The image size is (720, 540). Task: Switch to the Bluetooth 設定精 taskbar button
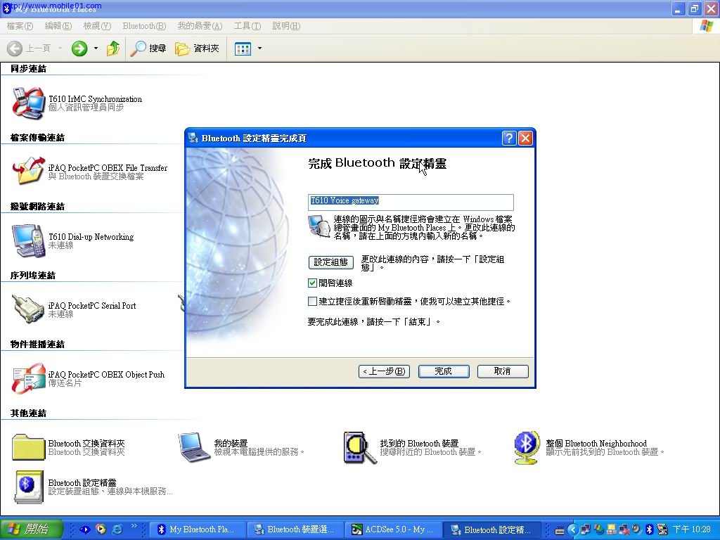pyautogui.click(x=490, y=530)
